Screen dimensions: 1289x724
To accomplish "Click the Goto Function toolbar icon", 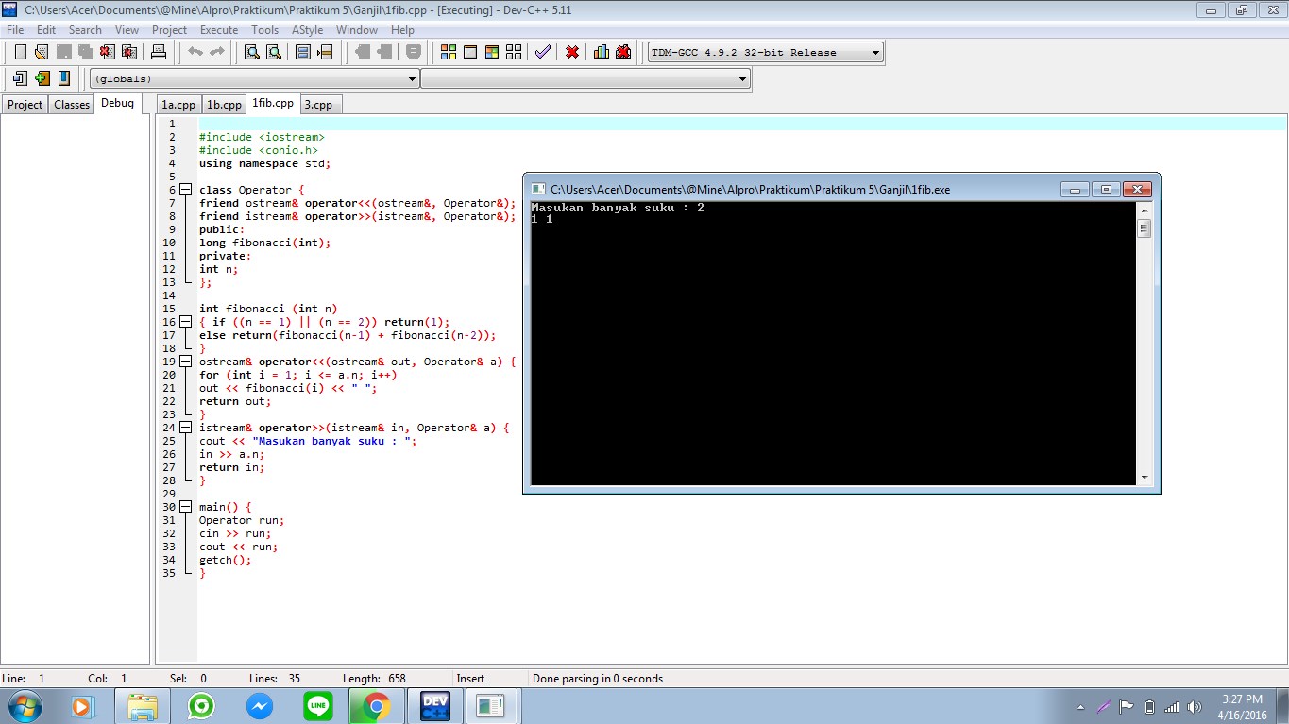I will [x=303, y=52].
